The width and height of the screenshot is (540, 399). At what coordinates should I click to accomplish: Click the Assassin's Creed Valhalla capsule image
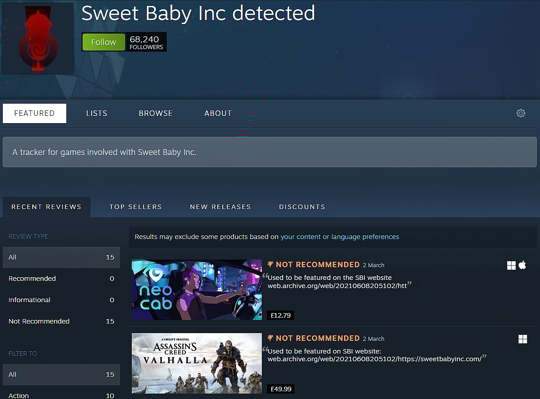click(196, 363)
